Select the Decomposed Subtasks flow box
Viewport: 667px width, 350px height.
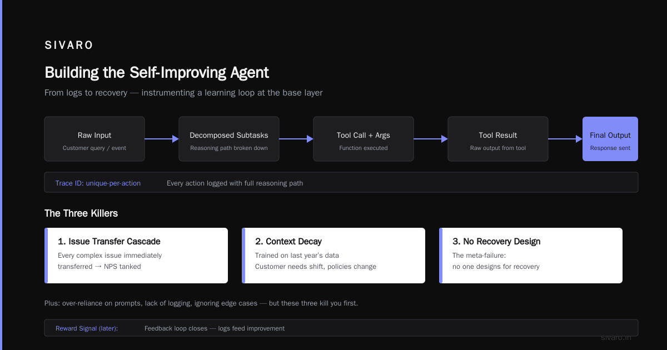pyautogui.click(x=229, y=139)
